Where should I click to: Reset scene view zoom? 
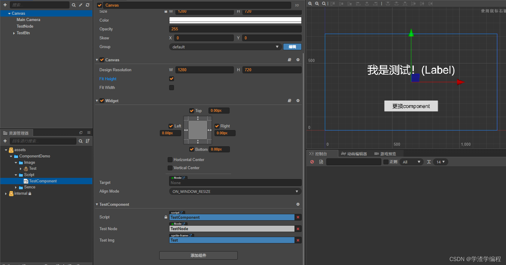click(x=324, y=4)
